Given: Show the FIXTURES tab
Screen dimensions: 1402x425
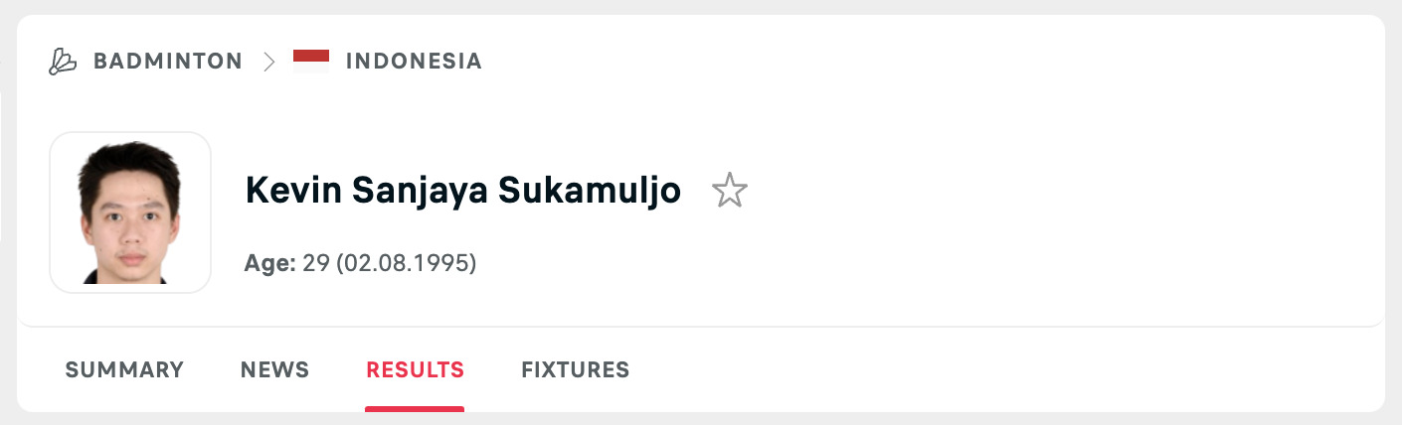Looking at the screenshot, I should pyautogui.click(x=575, y=370).
